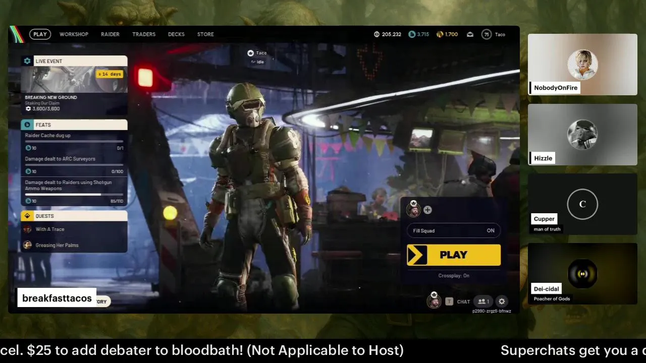The height and width of the screenshot is (363, 646).
Task: Click the Taco player nameplate above the raider
Action: click(x=257, y=53)
